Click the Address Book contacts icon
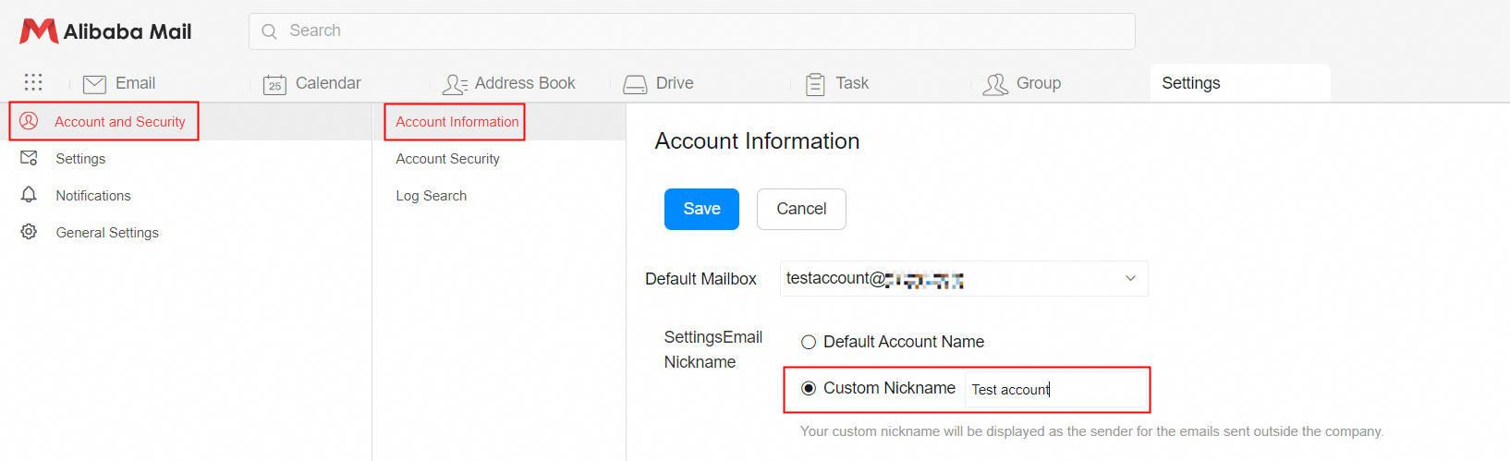The image size is (1510, 461). 455,84
